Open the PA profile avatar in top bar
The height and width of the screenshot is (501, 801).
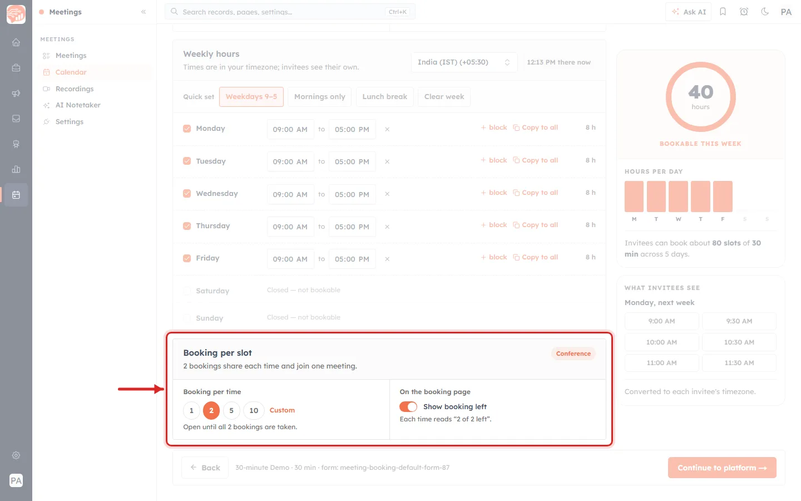tap(786, 12)
